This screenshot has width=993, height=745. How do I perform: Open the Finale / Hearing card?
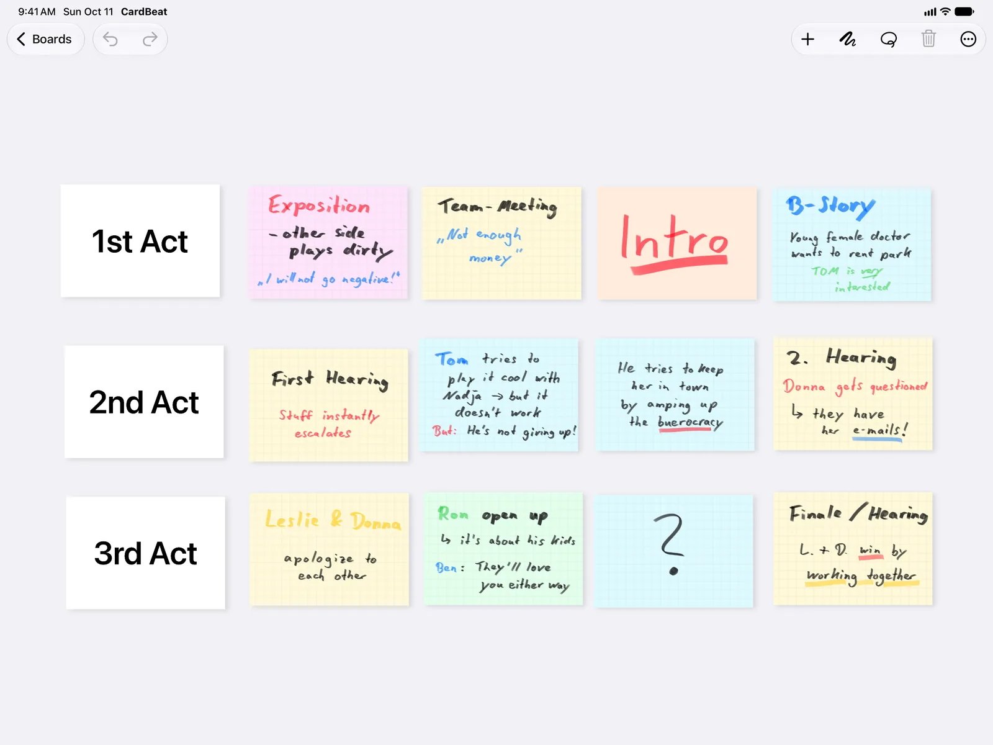[x=853, y=549]
